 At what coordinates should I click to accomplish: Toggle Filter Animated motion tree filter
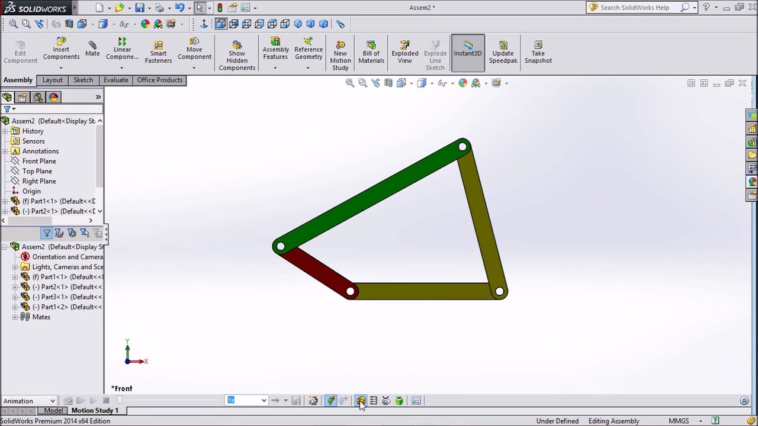coord(59,233)
